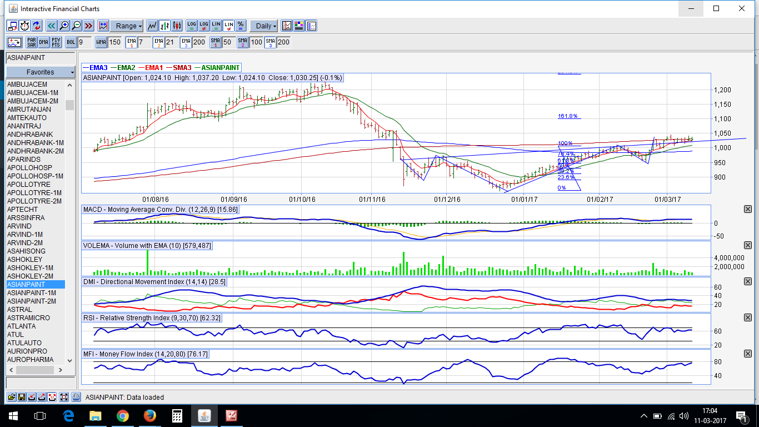The image size is (759, 427).
Task: Close the MACD indicator panel
Action: coord(747,209)
